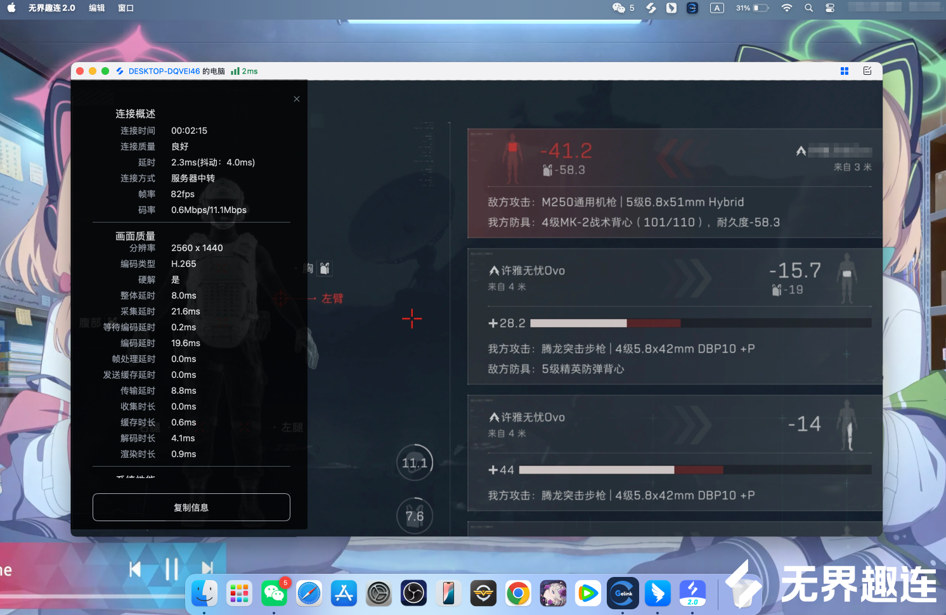
Task: Open the gold winged emblem app in dock
Action: click(x=484, y=593)
